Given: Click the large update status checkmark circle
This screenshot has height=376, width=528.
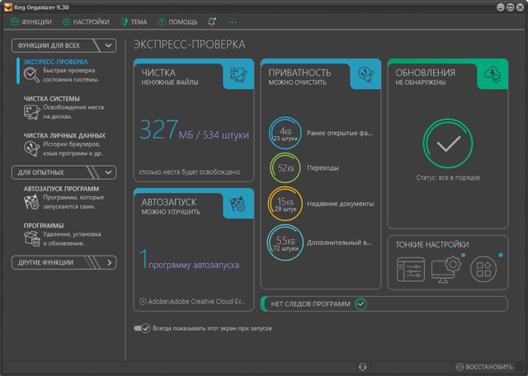Looking at the screenshot, I should point(448,145).
